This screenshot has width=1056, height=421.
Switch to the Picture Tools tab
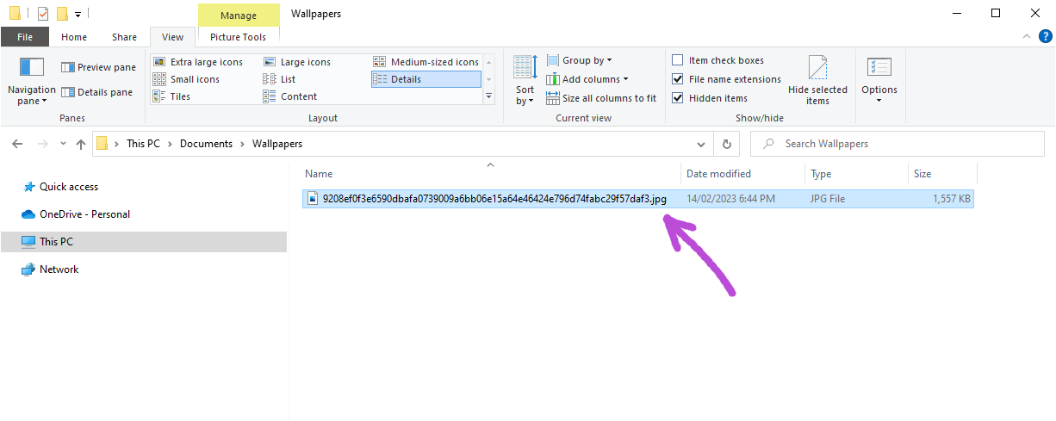click(239, 37)
